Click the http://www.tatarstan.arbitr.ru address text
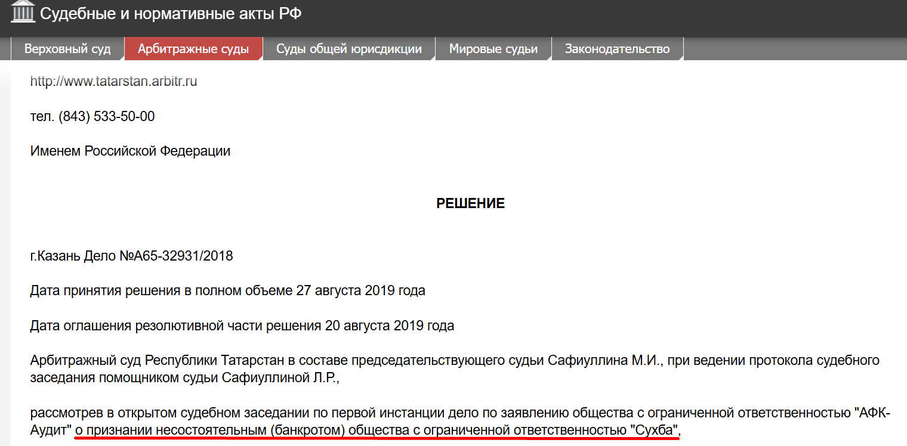This screenshot has width=907, height=446. click(113, 82)
